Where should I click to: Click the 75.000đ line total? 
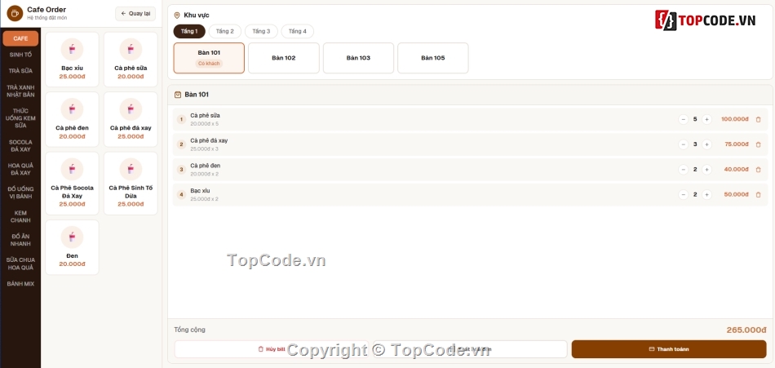tap(737, 144)
